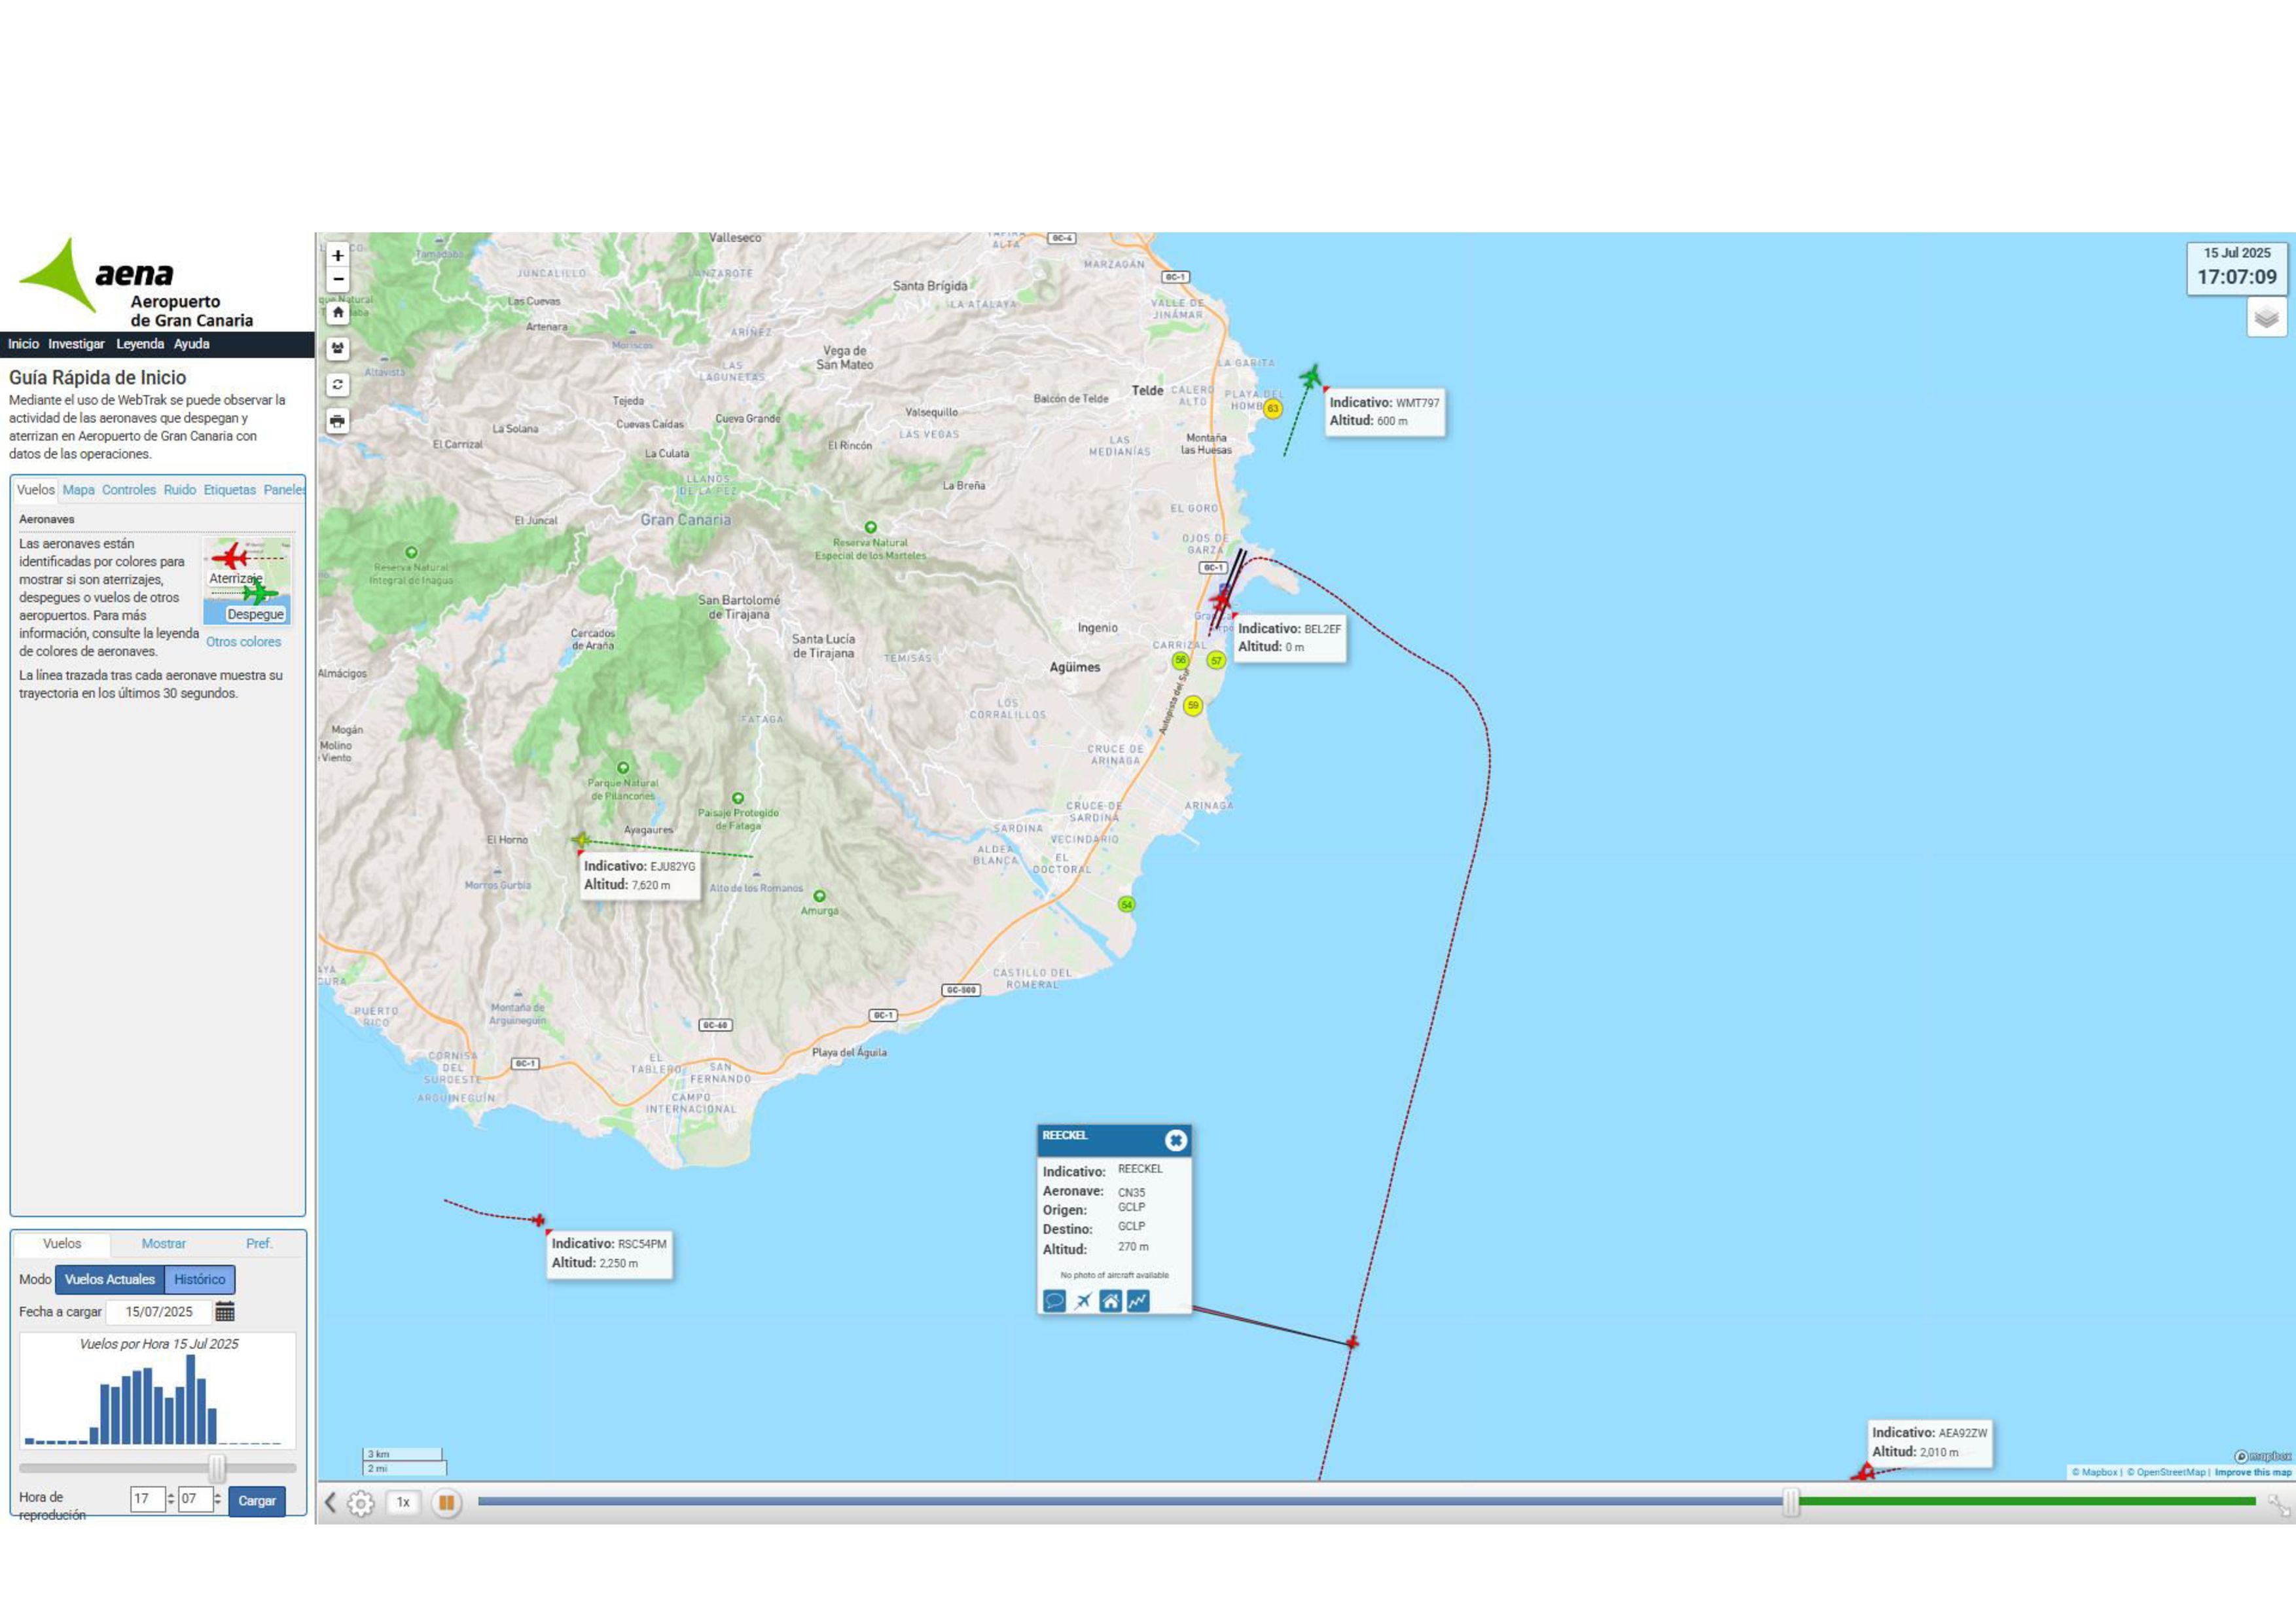
Task: Open the map layers selector
Action: 2266,318
